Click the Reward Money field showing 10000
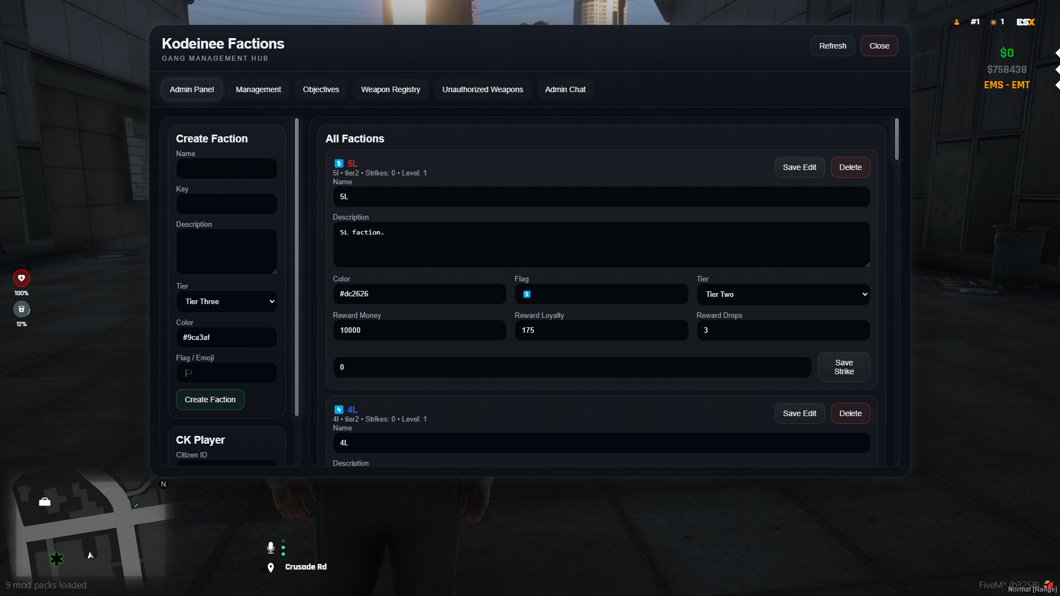This screenshot has width=1060, height=596. tap(420, 331)
